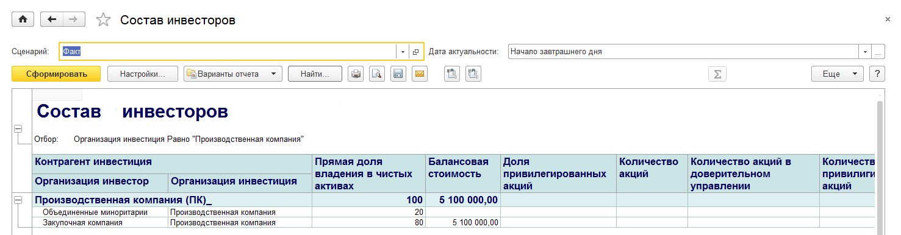Screen dimensions: 901x235
Task: Save report with the floppy disk icon
Action: click(398, 74)
